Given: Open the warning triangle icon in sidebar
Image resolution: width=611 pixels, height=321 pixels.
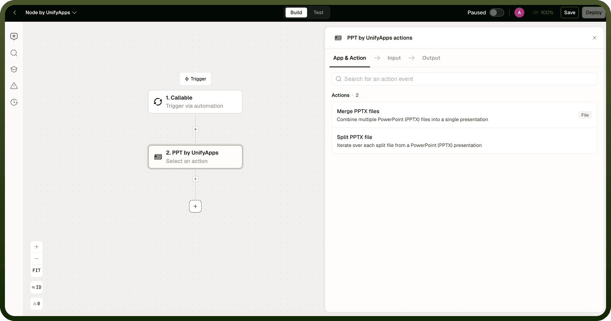Looking at the screenshot, I should 14,86.
